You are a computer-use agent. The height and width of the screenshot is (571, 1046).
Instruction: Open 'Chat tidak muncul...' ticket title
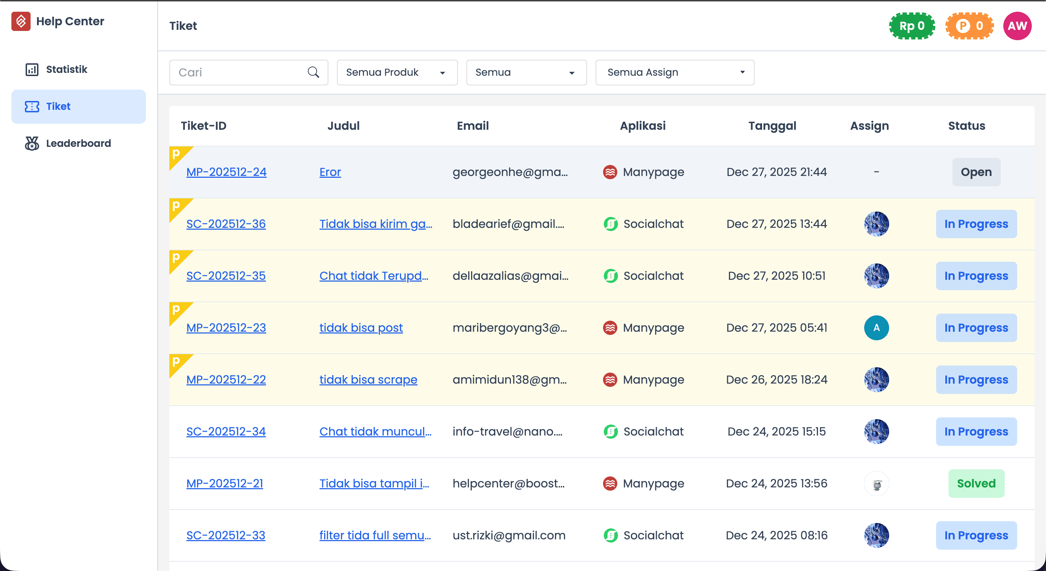pyautogui.click(x=375, y=432)
